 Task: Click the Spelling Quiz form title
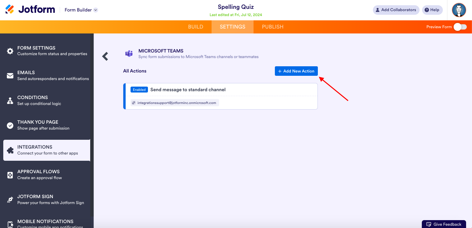236,7
